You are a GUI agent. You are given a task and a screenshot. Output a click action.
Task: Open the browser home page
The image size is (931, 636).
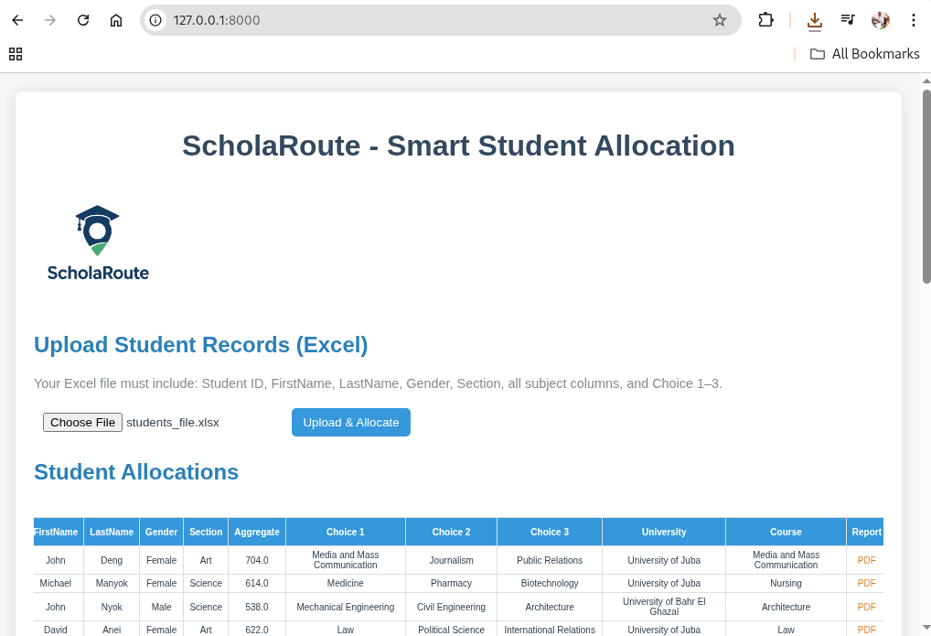(x=116, y=20)
